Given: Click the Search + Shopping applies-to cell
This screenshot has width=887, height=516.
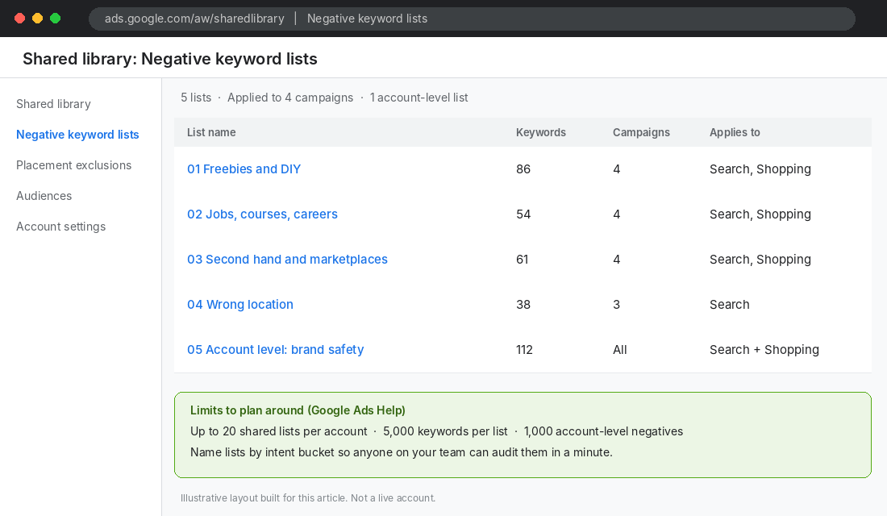Looking at the screenshot, I should [x=764, y=350].
